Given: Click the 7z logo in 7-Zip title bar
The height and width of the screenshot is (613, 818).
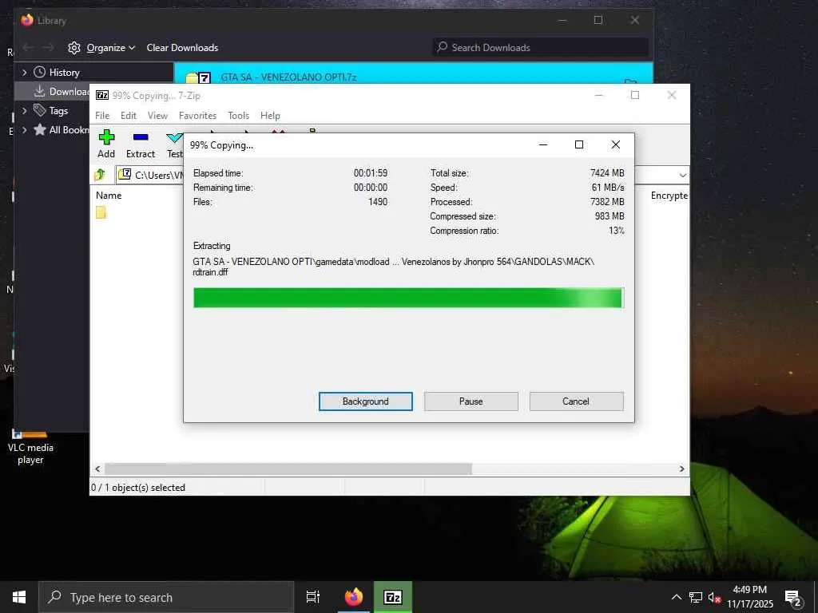Looking at the screenshot, I should coord(102,95).
